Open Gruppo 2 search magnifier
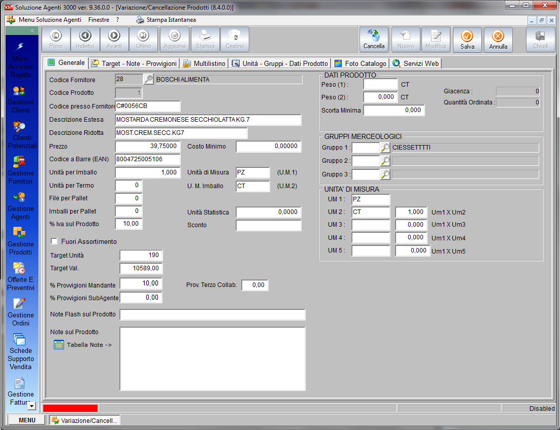The height and width of the screenshot is (430, 560). 385,161
